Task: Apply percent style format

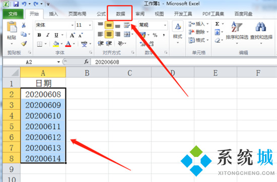Action: [x=155, y=35]
